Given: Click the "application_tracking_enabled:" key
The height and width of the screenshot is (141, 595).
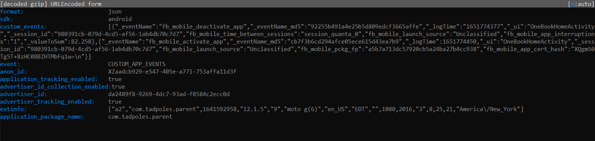Looking at the screenshot, I should point(49,79).
